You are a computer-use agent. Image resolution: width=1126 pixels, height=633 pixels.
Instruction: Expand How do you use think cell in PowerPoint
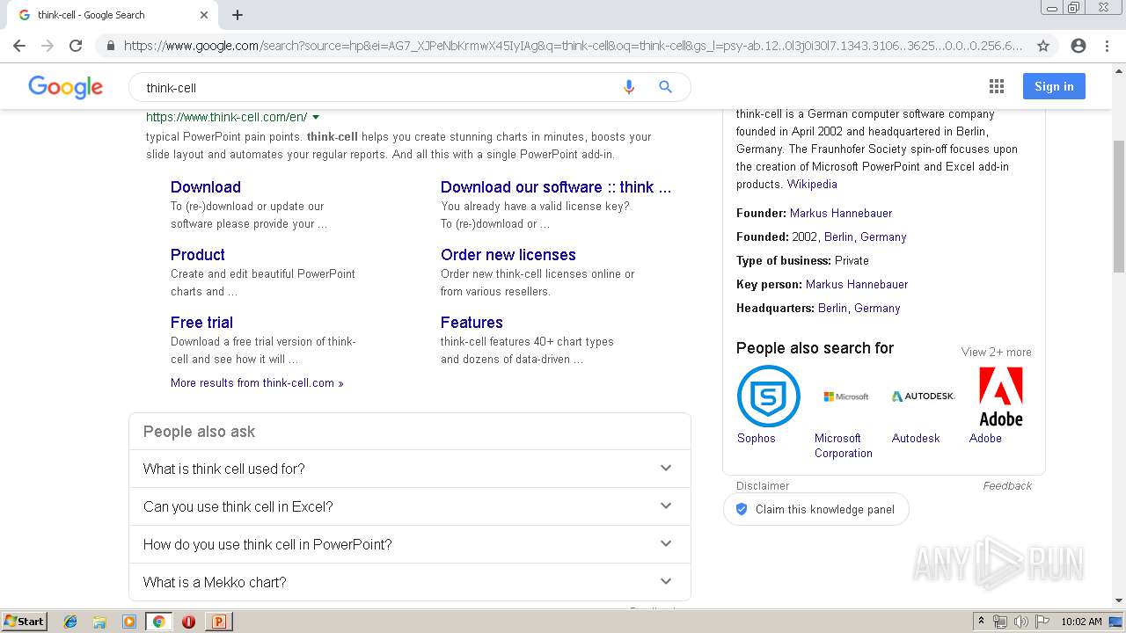click(x=410, y=544)
